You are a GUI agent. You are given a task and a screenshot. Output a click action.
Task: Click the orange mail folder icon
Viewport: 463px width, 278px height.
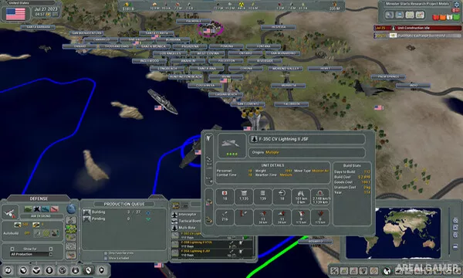(443, 18)
